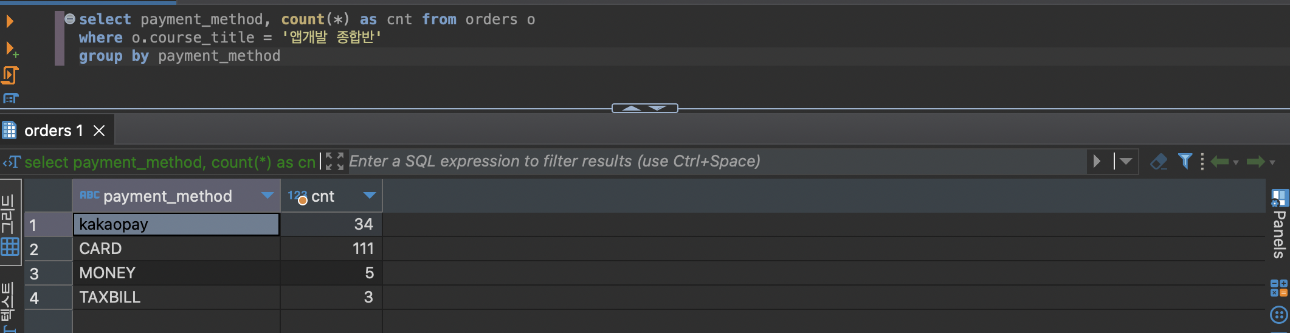This screenshot has width=1290, height=333.
Task: Click the eraser icon to clear filter
Action: click(x=1159, y=162)
